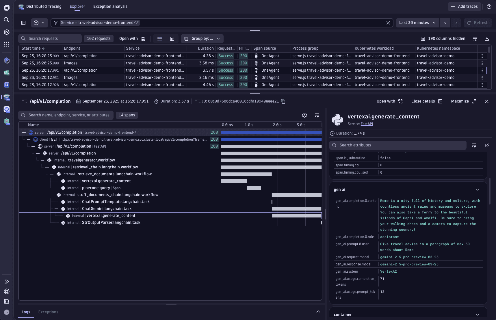Open the Group by dropdown
Screen dimensions: 496x320
[202, 38]
